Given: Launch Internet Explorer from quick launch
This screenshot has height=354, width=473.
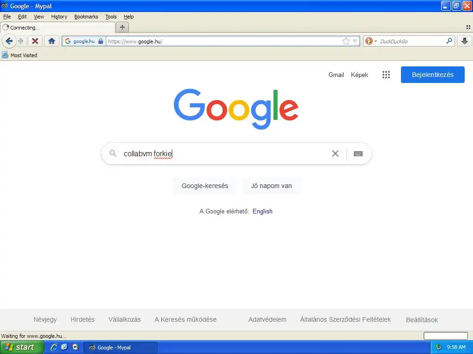Looking at the screenshot, I should click(x=54, y=347).
